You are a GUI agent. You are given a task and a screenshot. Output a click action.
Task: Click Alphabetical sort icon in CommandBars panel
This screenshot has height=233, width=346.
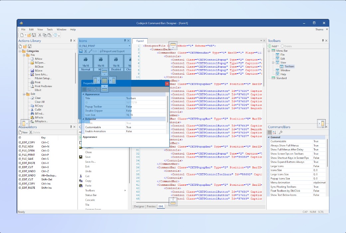click(x=274, y=132)
